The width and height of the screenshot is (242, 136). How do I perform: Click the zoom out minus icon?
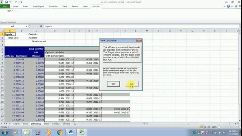219,127
